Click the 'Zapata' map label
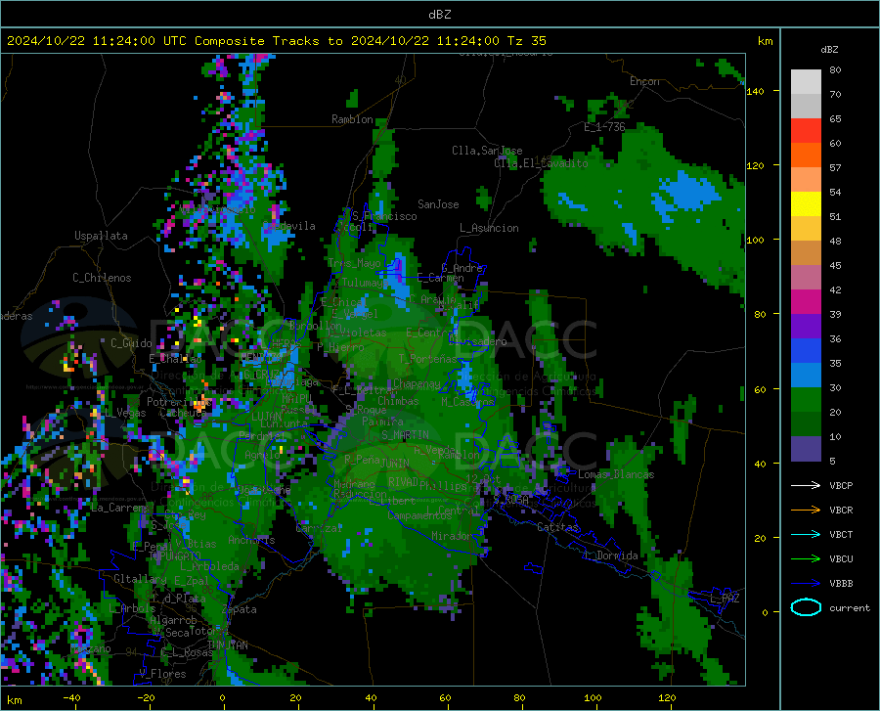 click(x=240, y=609)
